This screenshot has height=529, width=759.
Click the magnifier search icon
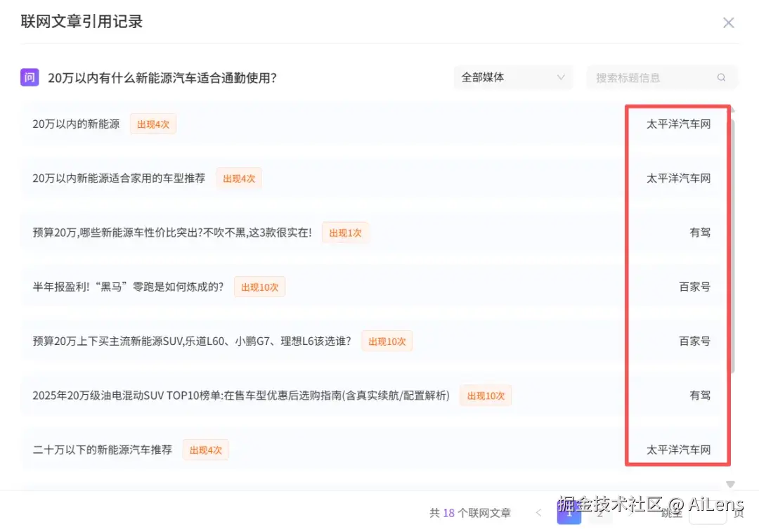coord(721,77)
